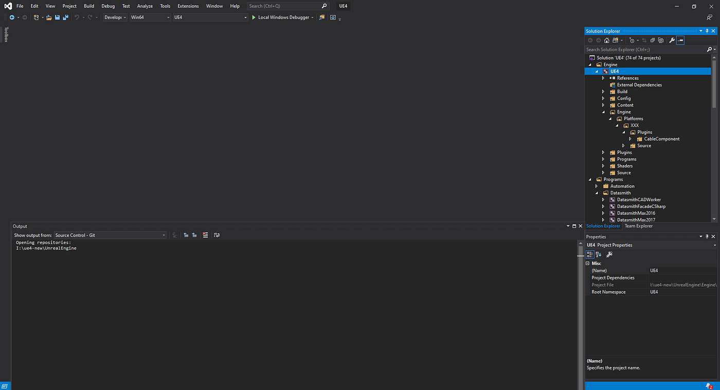Toggle Categorized view in Properties
Screen dimensions: 720x390
590,254
